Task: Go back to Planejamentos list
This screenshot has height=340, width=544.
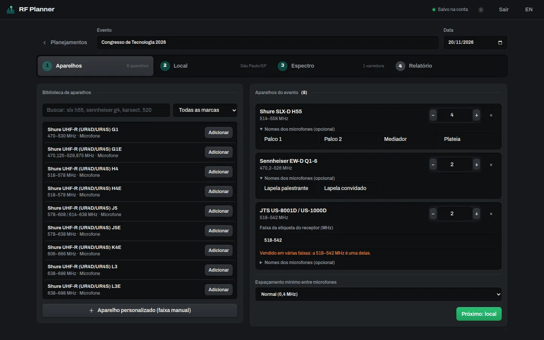Action: tap(65, 43)
